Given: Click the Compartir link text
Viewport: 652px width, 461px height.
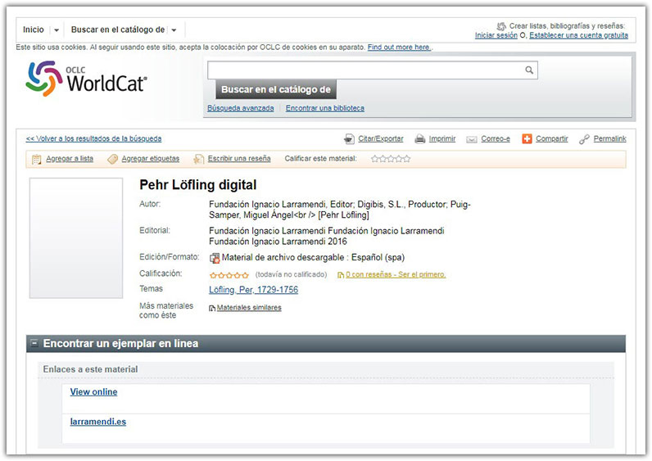Looking at the screenshot, I should (x=552, y=138).
